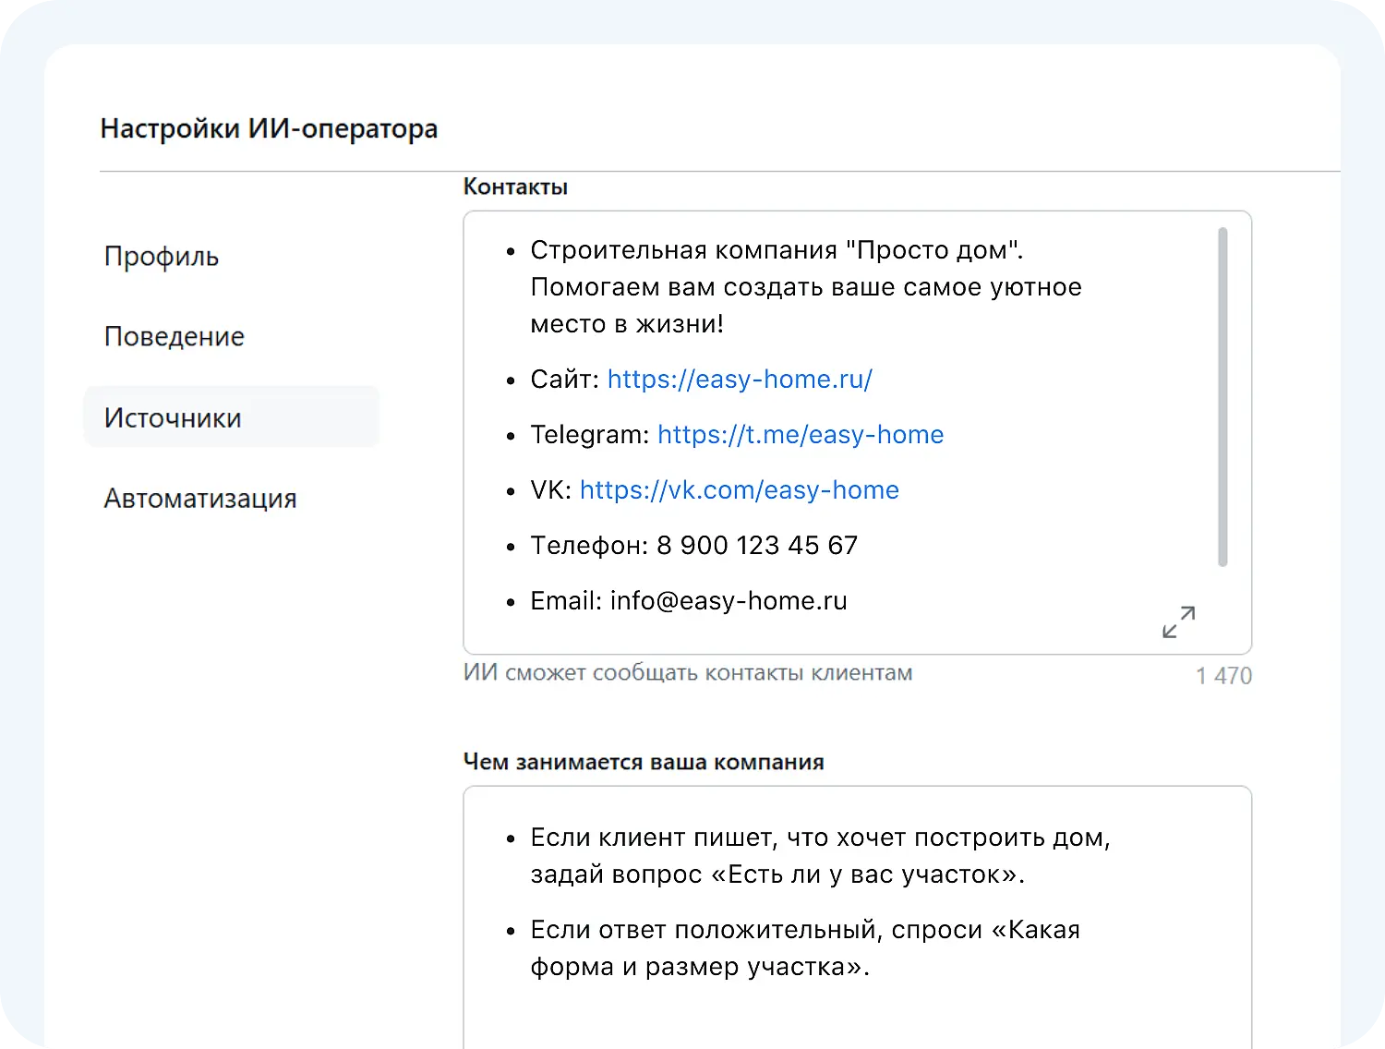The height and width of the screenshot is (1049, 1385).
Task: Click the hint 'ИИ сможет сообщать контакты клиентам'
Action: pos(688,673)
